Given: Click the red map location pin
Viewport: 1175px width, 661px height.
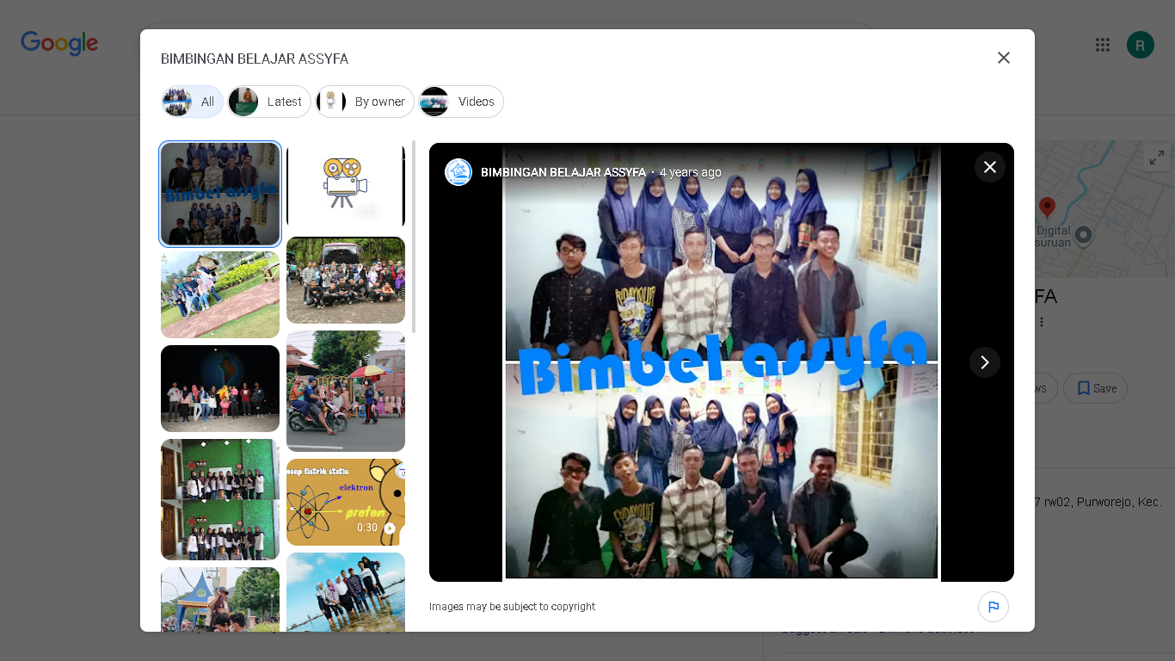Looking at the screenshot, I should pos(1046,207).
